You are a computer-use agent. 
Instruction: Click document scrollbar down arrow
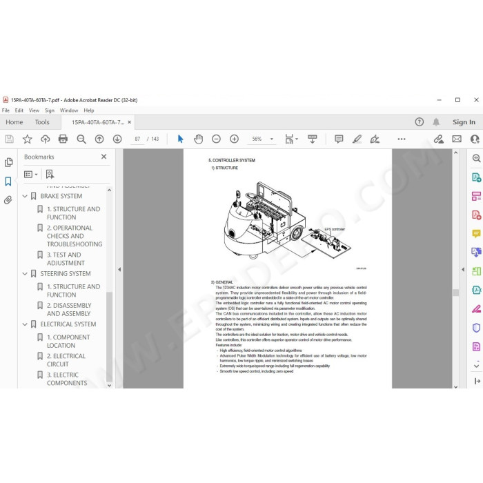click(455, 386)
